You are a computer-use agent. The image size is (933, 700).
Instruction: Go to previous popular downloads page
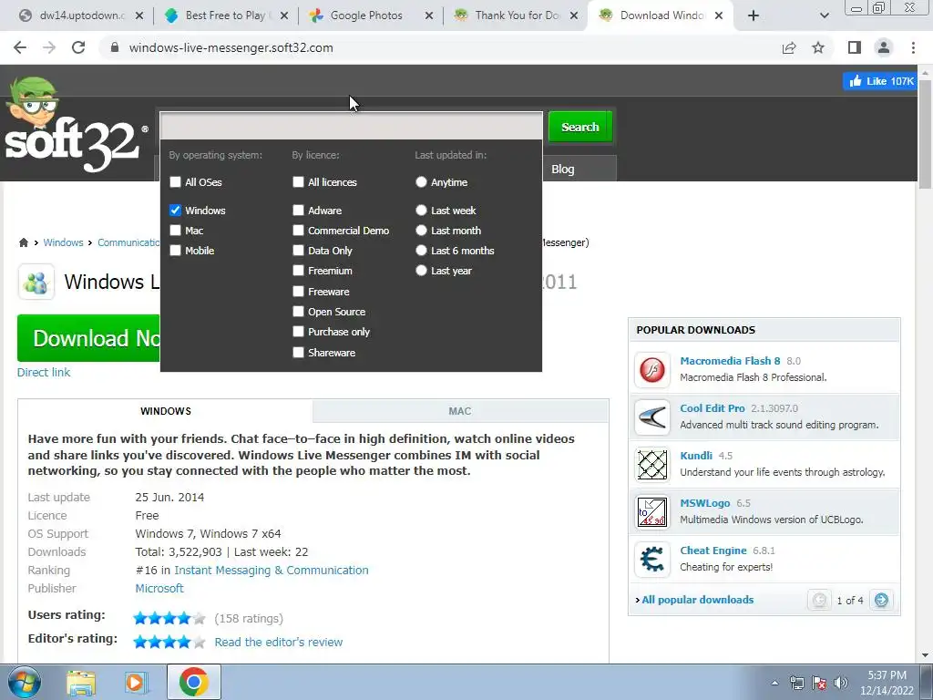(x=819, y=600)
